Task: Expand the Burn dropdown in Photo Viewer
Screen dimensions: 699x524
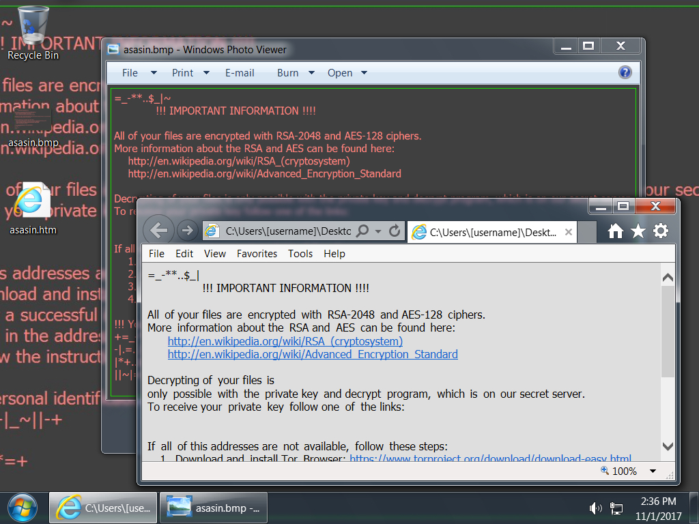Action: coord(311,72)
